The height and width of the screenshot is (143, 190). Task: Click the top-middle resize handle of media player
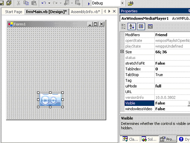(50, 93)
